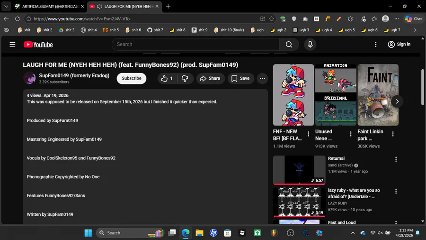Screen dimensions: 426x240
Task: Open FNF - NEW BF video thumbnail
Action: 293,95
